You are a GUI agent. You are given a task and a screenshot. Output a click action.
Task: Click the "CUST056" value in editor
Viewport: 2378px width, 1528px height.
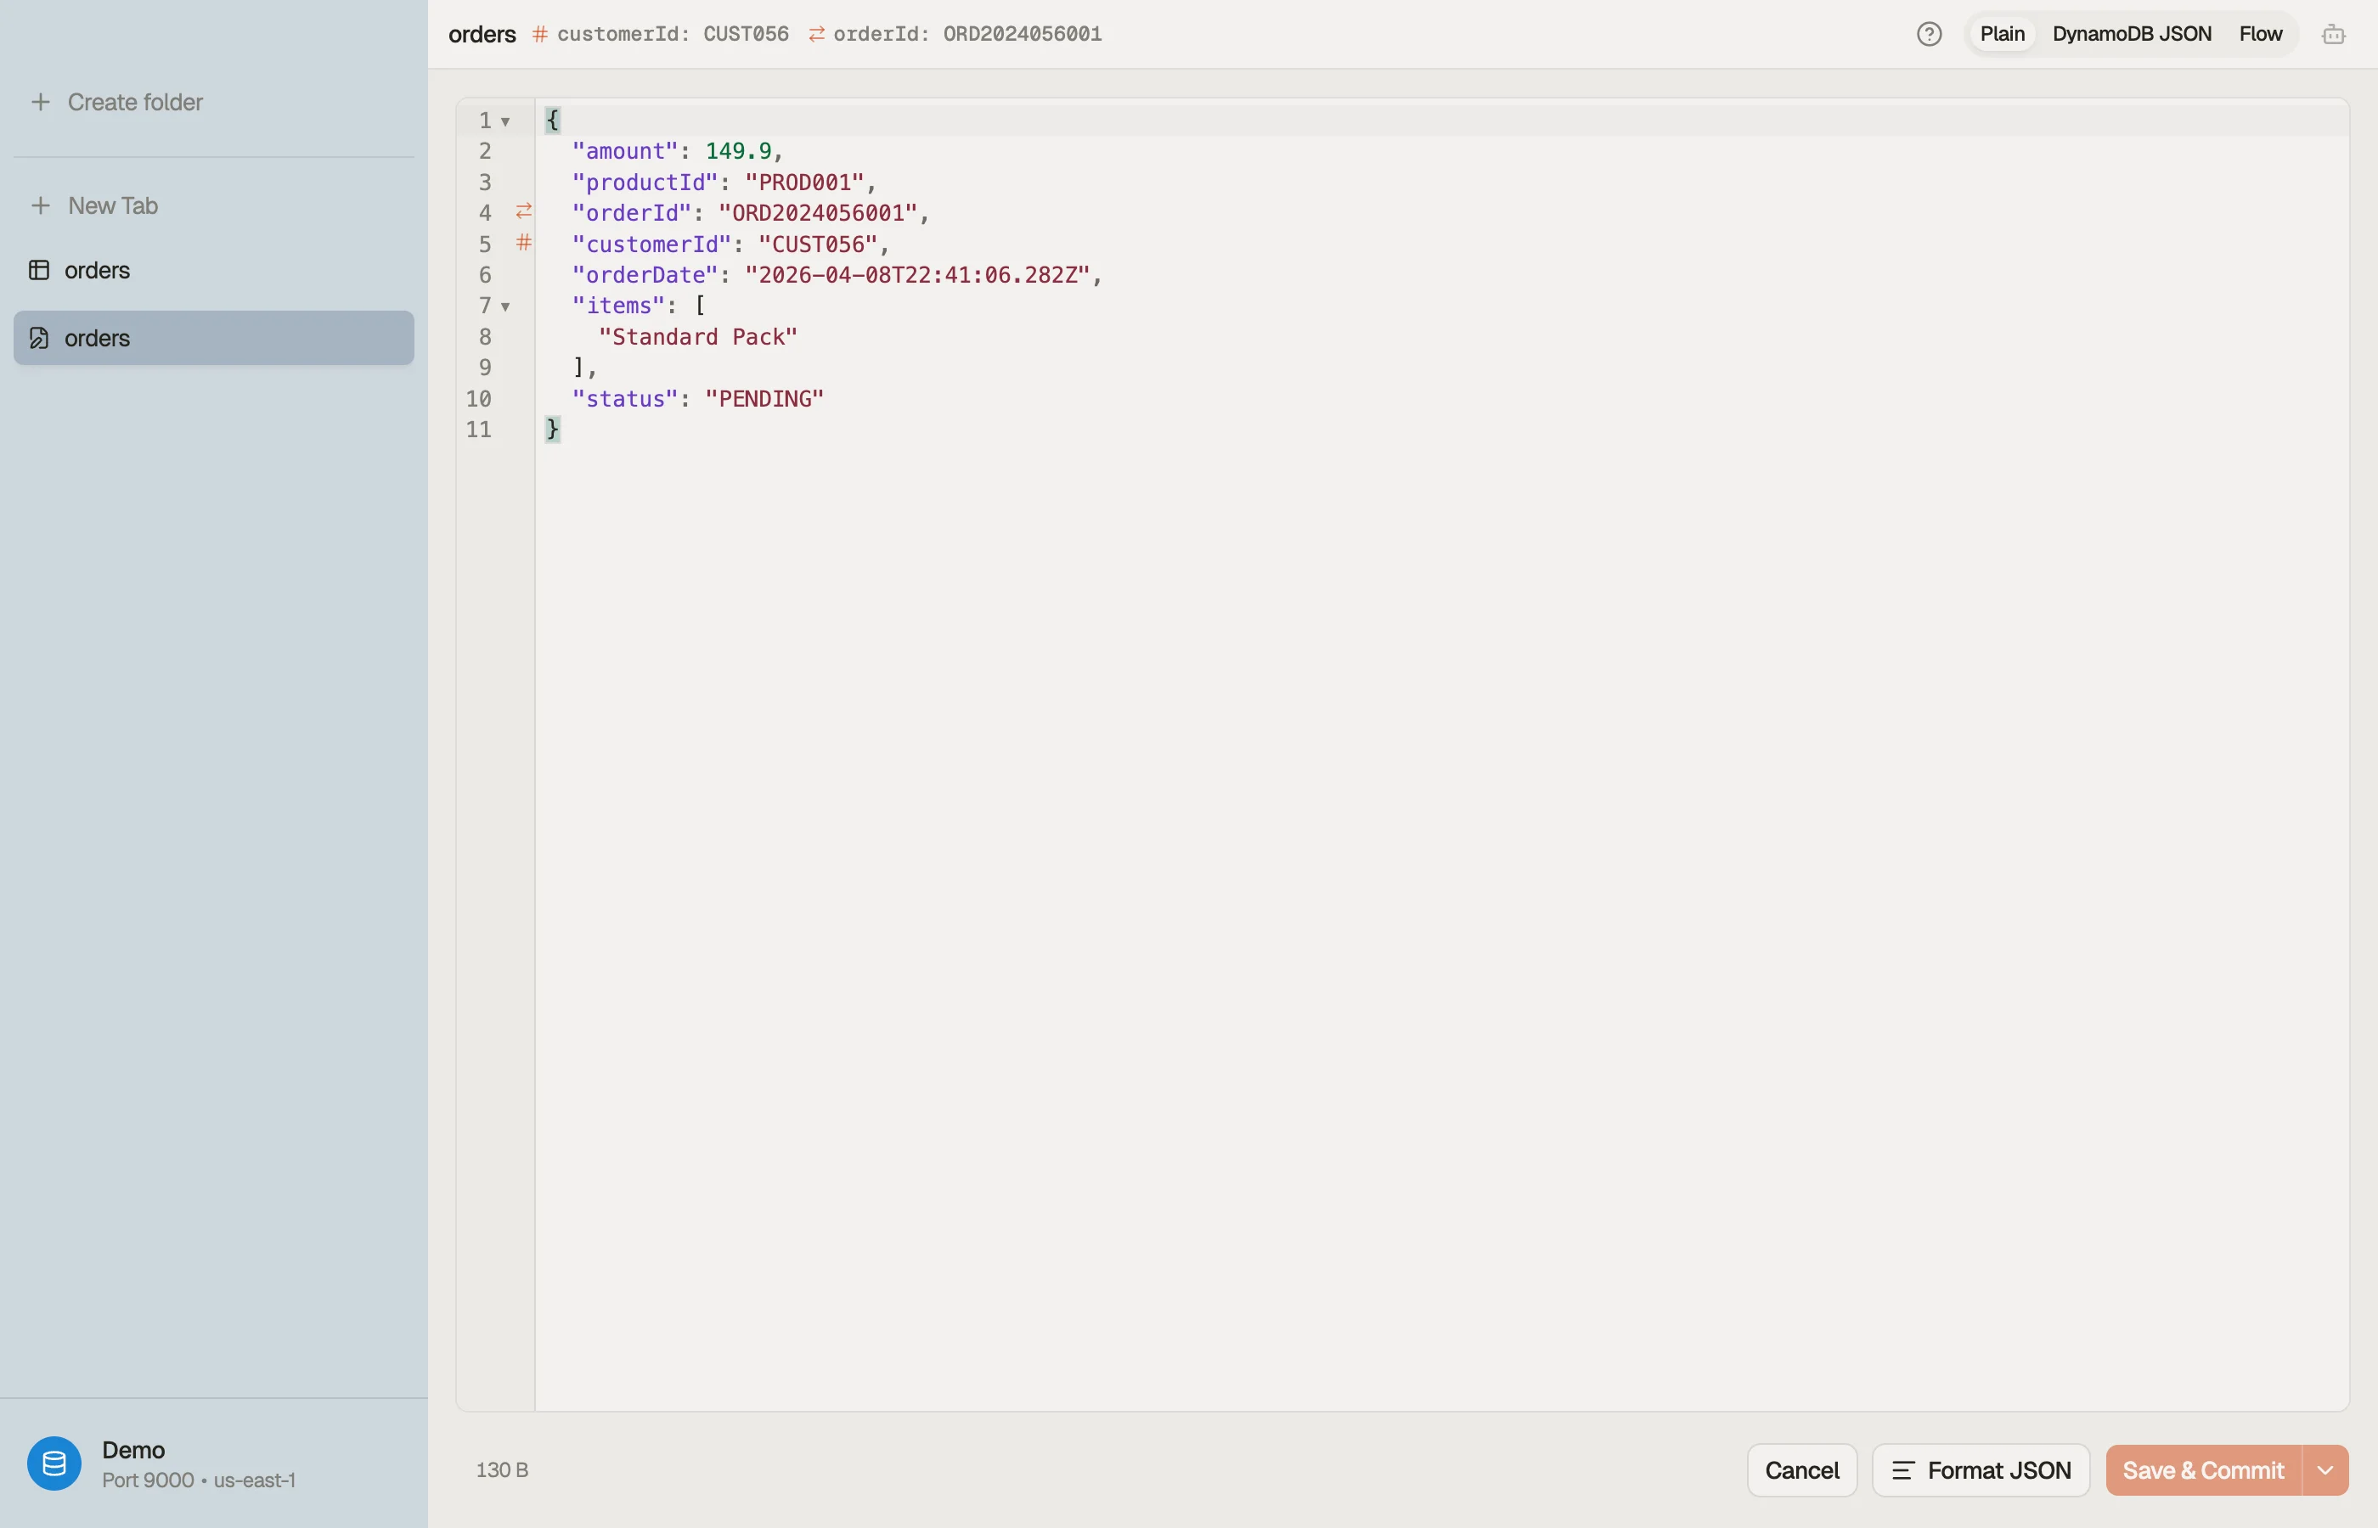[818, 244]
